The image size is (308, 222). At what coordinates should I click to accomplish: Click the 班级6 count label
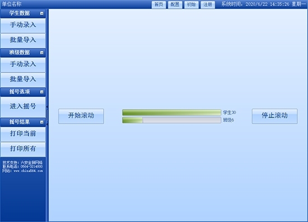[228, 120]
